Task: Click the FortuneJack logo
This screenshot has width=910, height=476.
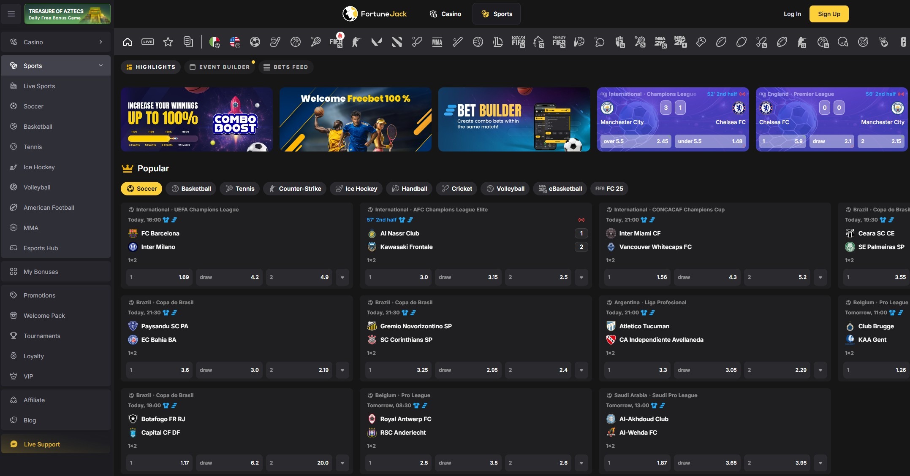Action: pyautogui.click(x=375, y=14)
